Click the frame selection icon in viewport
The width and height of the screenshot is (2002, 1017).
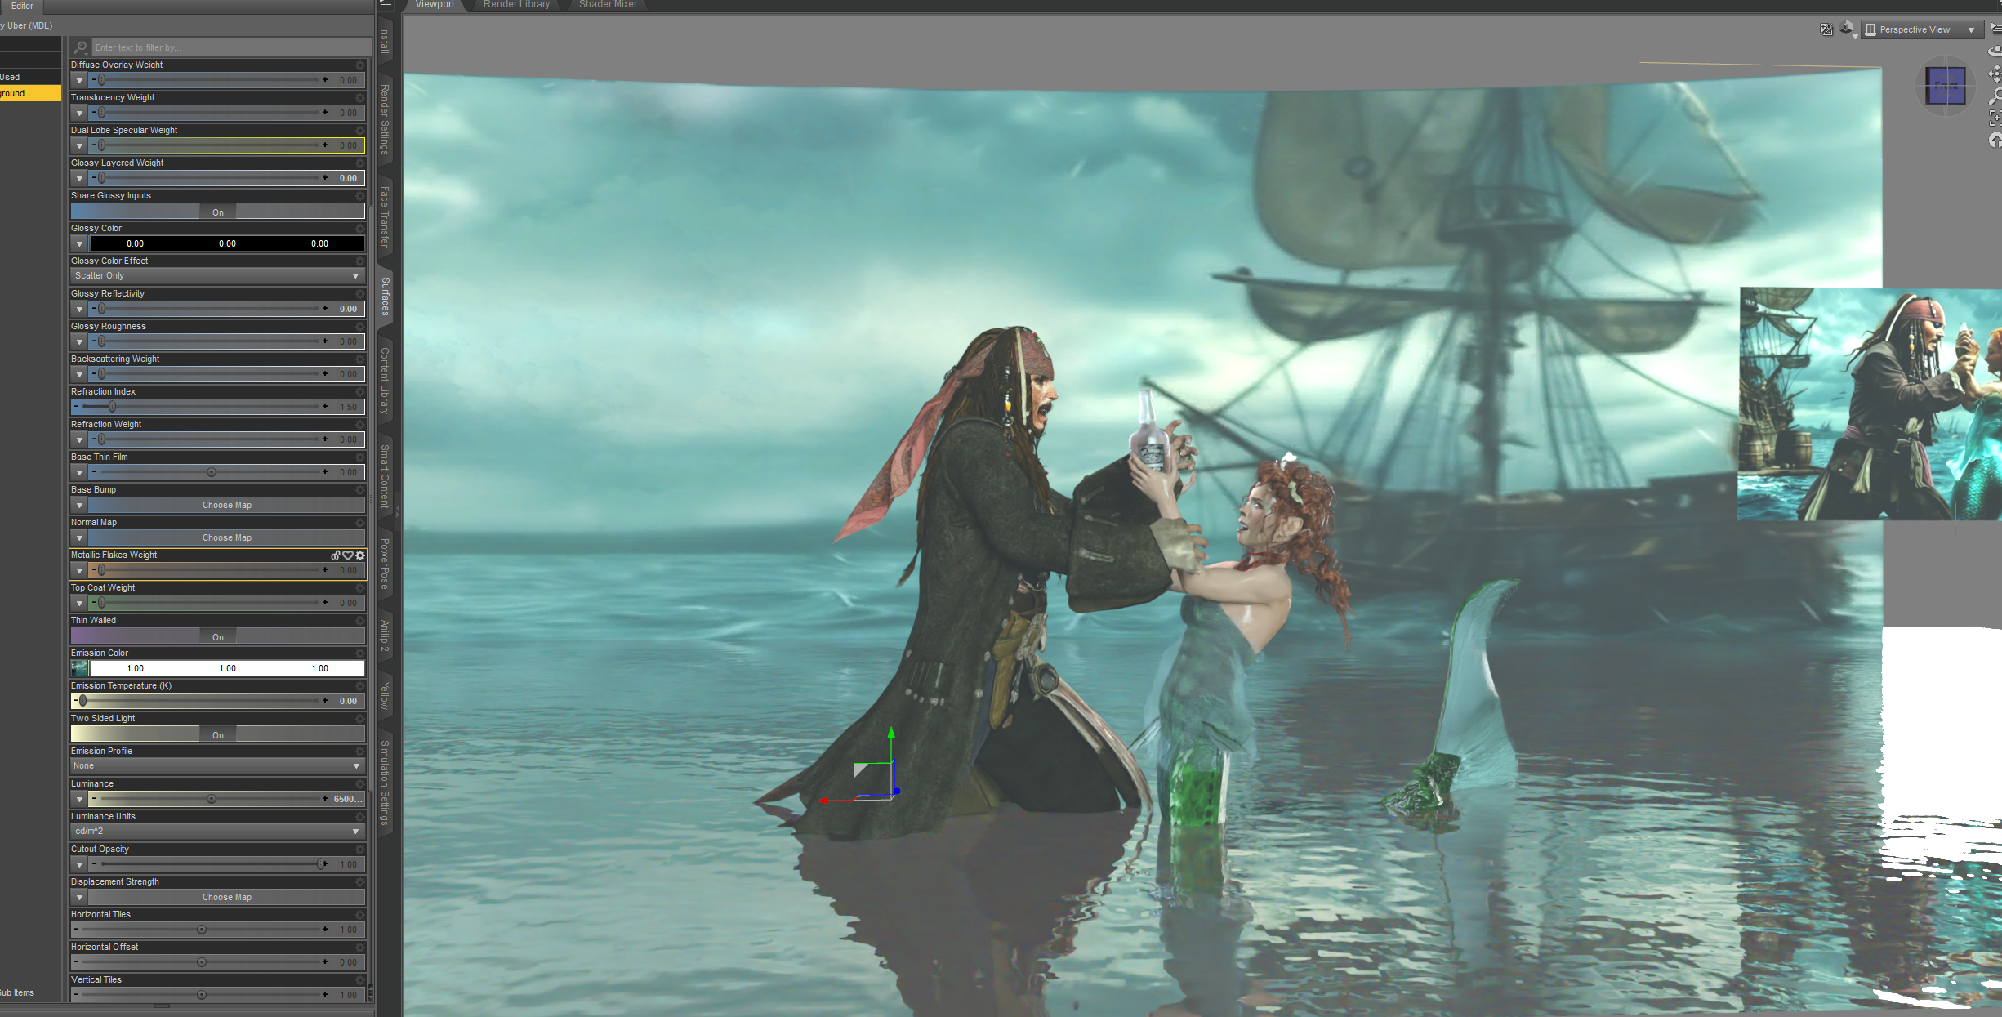tap(1995, 119)
